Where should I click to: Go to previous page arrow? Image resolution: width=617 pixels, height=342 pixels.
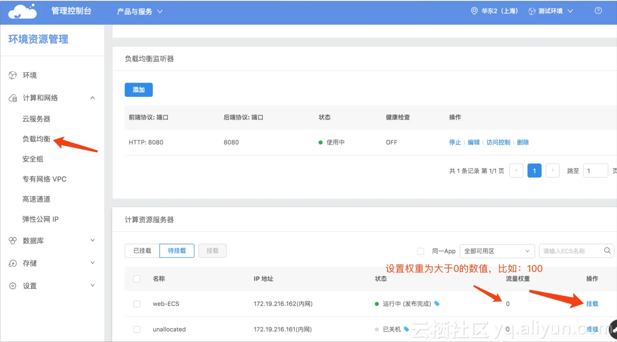point(517,171)
